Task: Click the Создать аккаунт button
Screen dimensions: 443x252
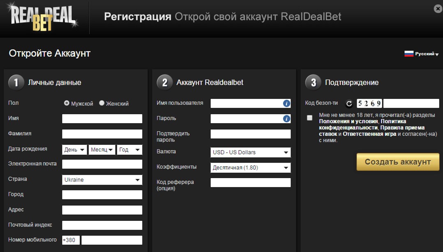Action: [398, 162]
